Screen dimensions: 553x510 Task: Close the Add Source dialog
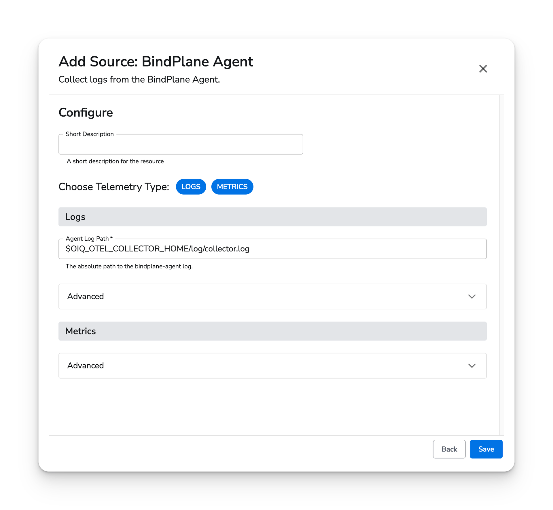pyautogui.click(x=483, y=68)
